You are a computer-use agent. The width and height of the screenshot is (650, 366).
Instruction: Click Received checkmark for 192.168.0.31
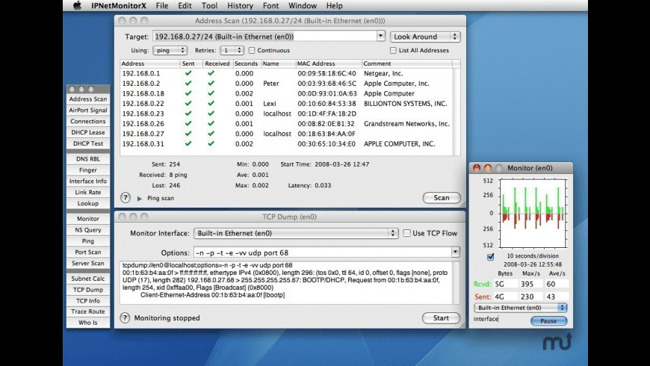211,143
